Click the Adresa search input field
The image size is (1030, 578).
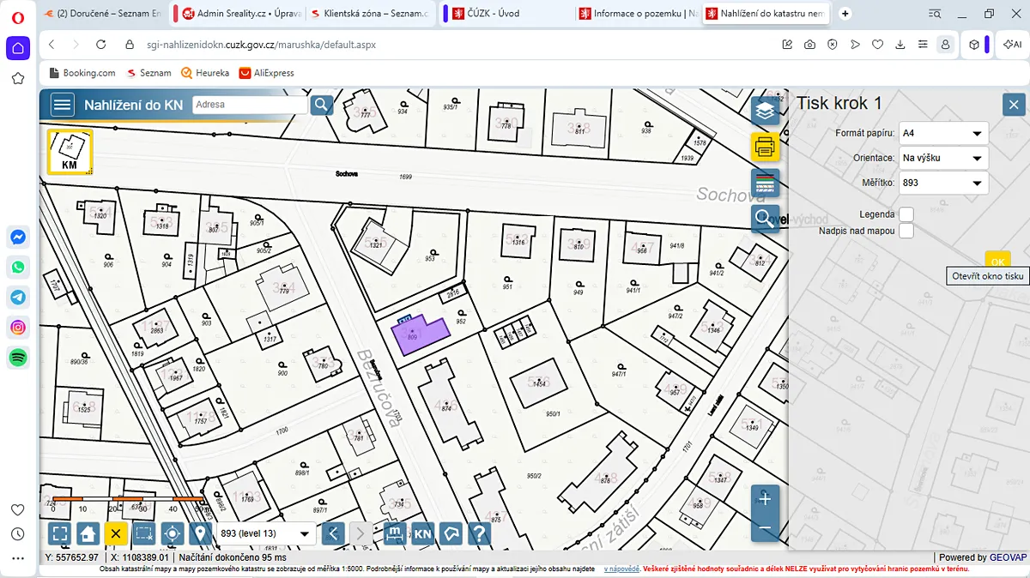tap(250, 105)
